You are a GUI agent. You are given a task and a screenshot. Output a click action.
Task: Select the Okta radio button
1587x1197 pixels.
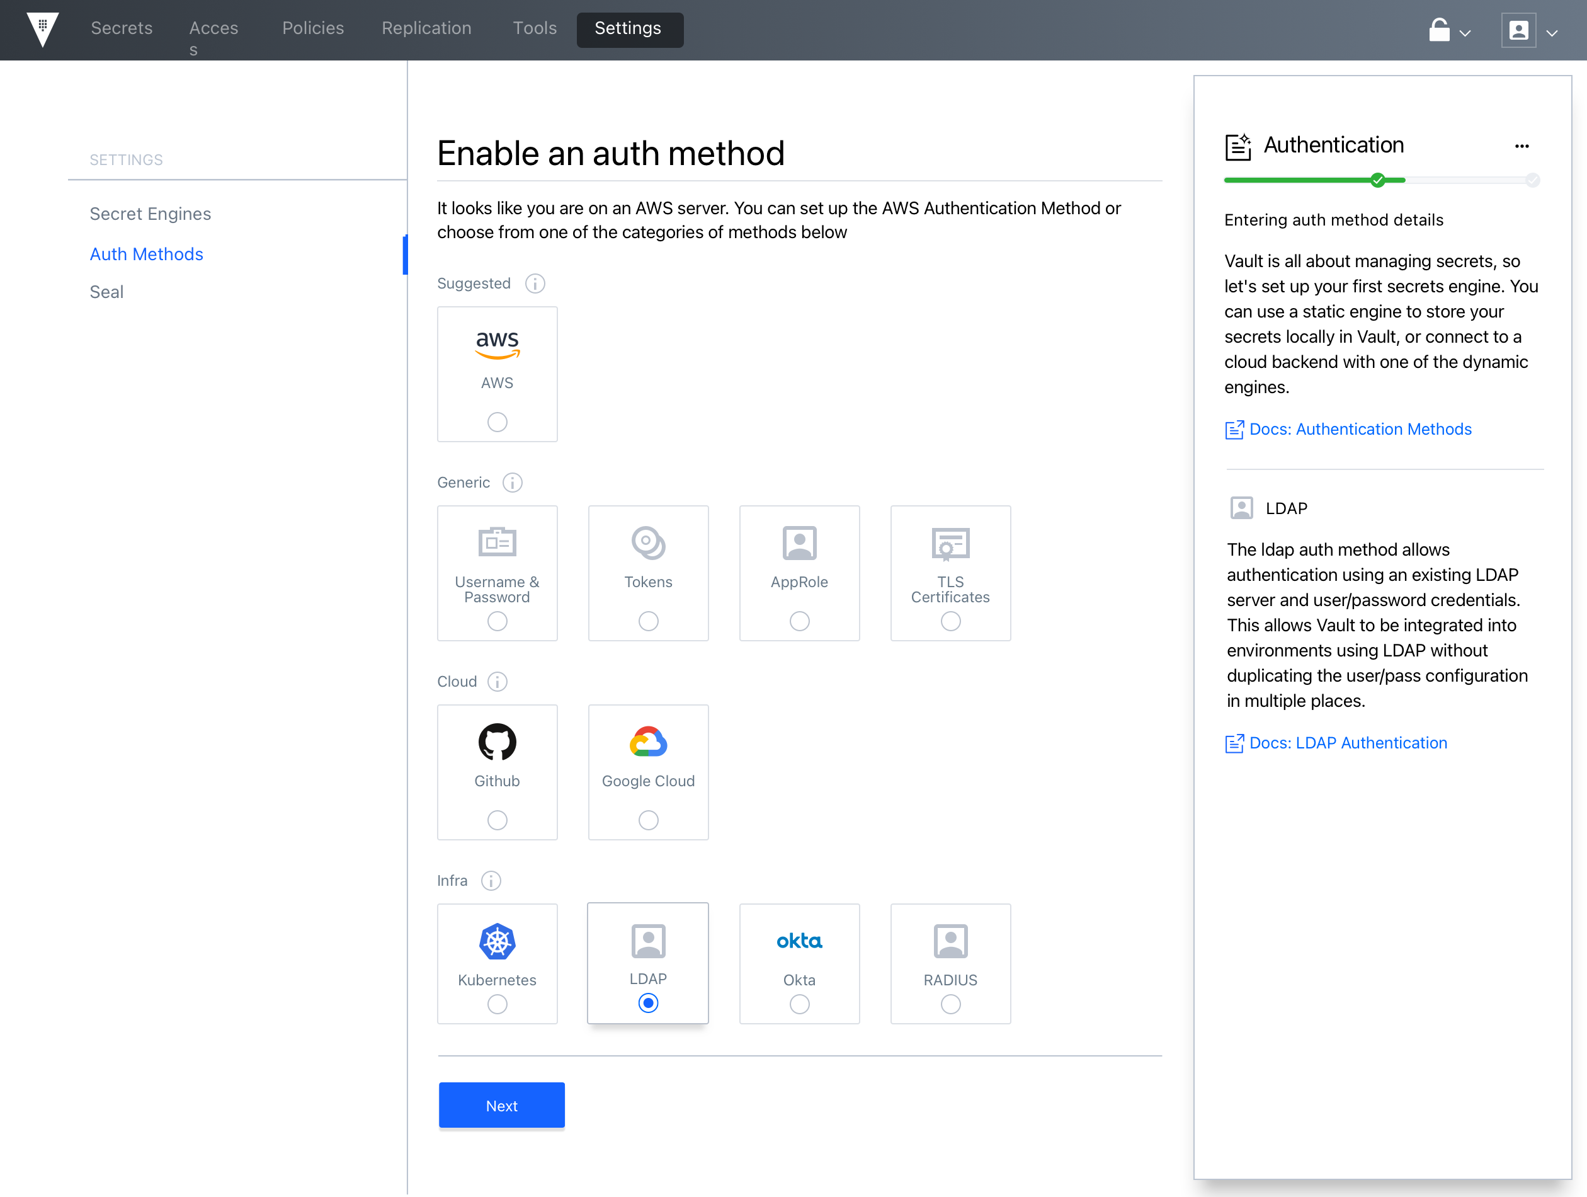pos(799,1004)
